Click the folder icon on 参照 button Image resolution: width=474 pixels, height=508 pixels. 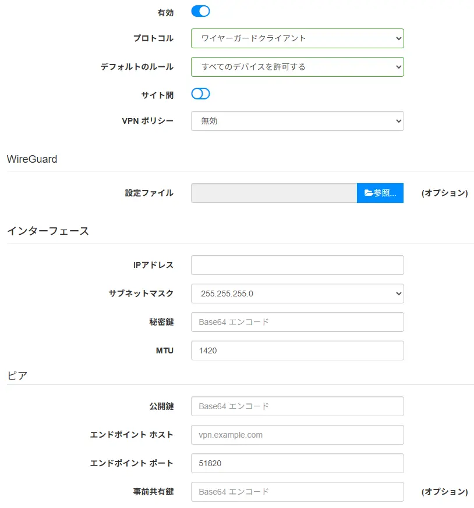[368, 193]
